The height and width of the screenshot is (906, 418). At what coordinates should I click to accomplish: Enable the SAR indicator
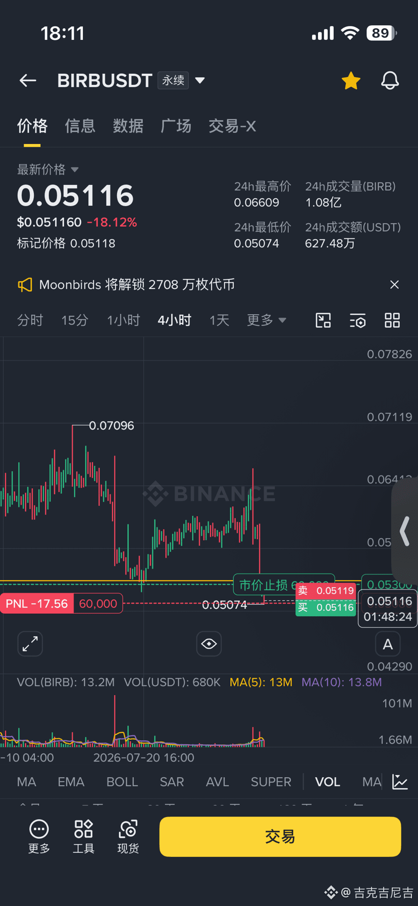(x=172, y=782)
